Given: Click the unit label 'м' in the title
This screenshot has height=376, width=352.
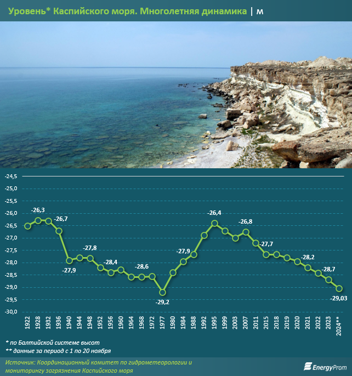Looking at the screenshot, I should tap(260, 12).
